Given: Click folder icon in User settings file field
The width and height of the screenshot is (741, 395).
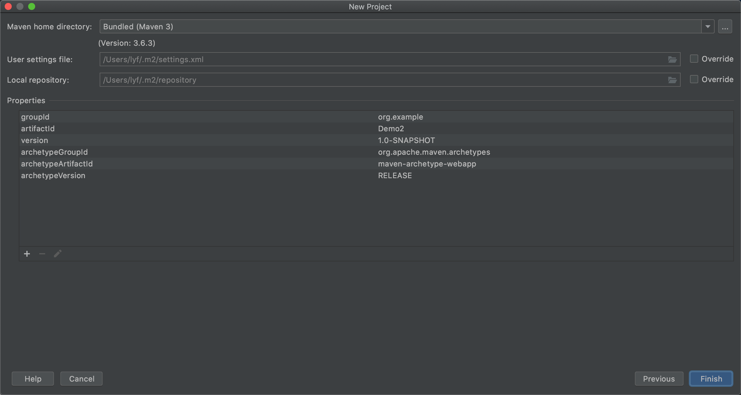Looking at the screenshot, I should click(x=672, y=59).
